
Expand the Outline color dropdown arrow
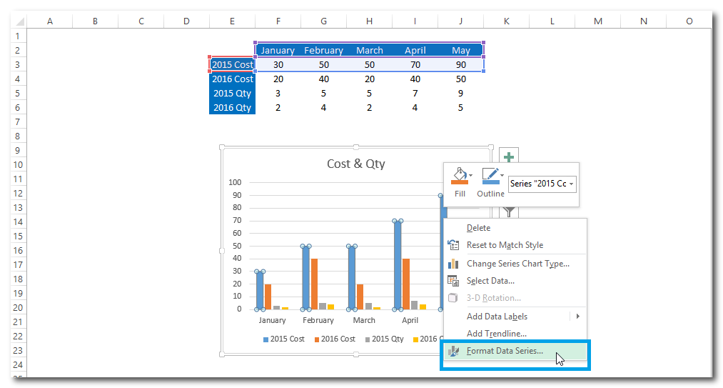point(502,175)
